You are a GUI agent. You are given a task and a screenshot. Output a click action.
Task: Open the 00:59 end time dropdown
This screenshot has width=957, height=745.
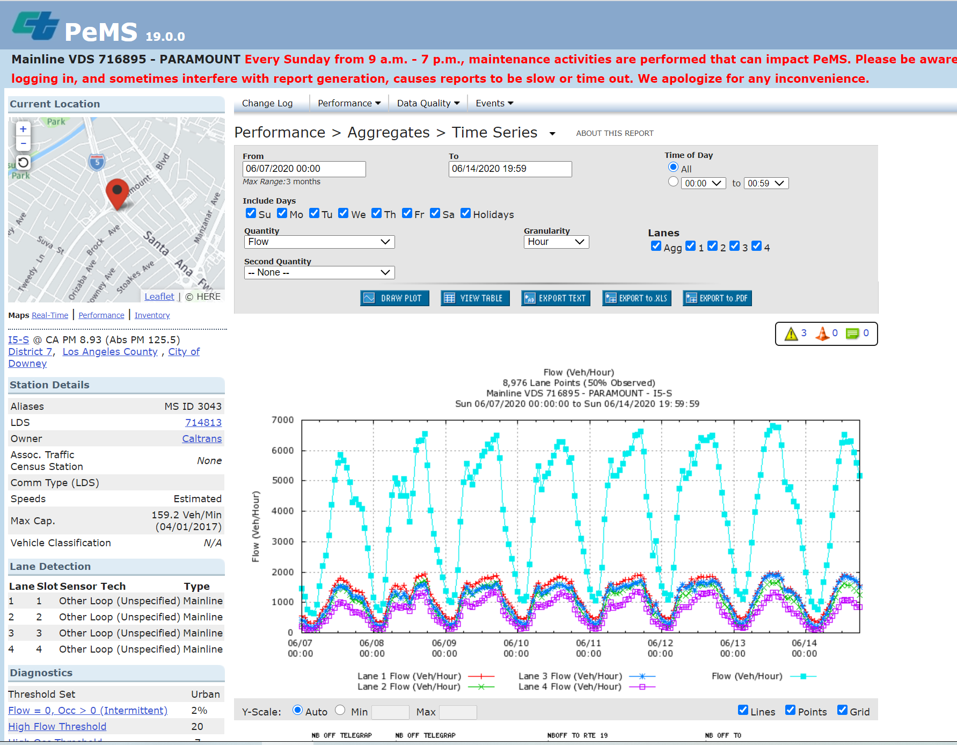pos(766,183)
